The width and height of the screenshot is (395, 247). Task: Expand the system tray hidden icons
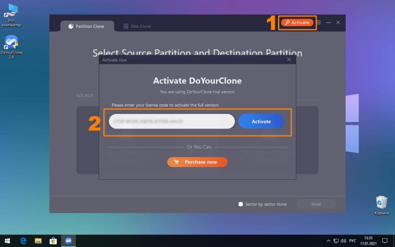tap(328, 241)
